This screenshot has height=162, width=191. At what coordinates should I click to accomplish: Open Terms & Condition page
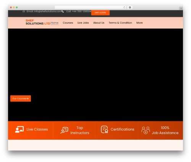(120, 23)
